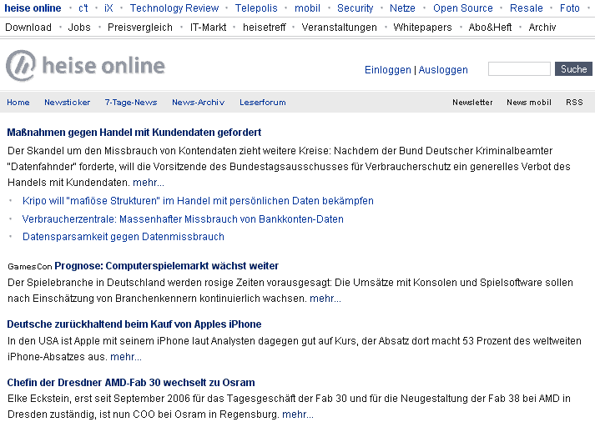Open the Apples iPhone article headline

[134, 324]
